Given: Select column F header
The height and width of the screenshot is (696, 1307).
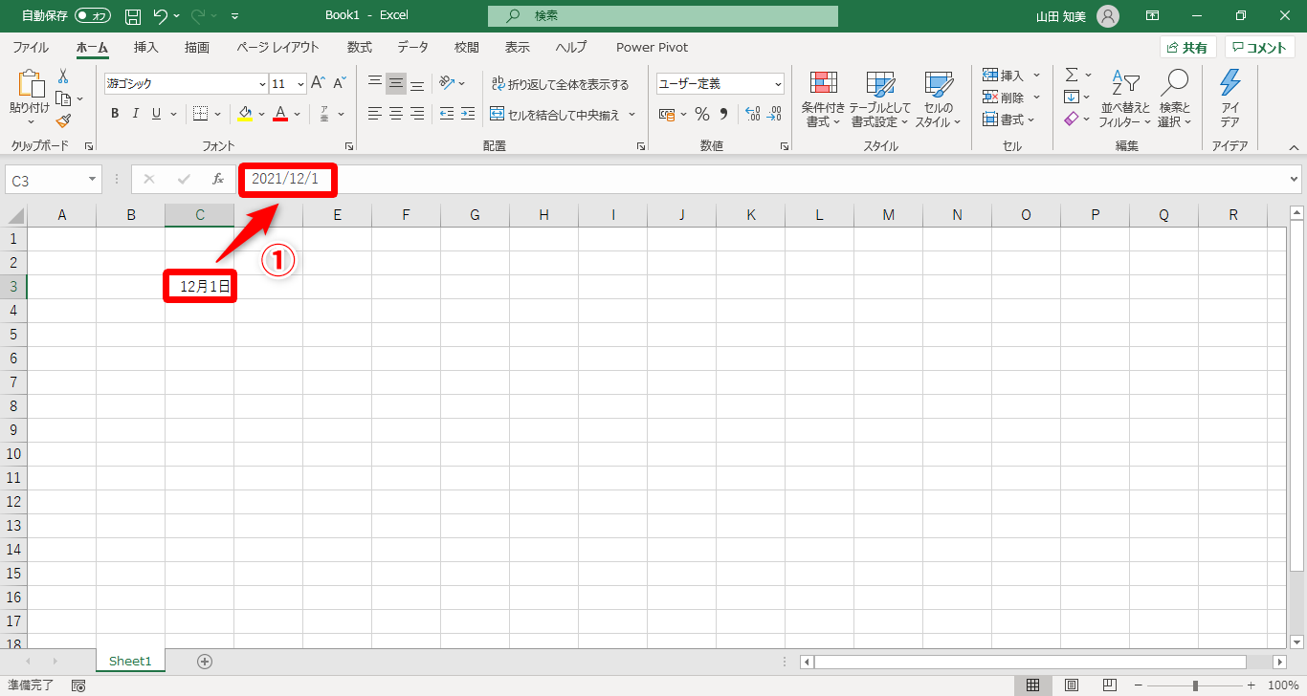Looking at the screenshot, I should tap(406, 215).
